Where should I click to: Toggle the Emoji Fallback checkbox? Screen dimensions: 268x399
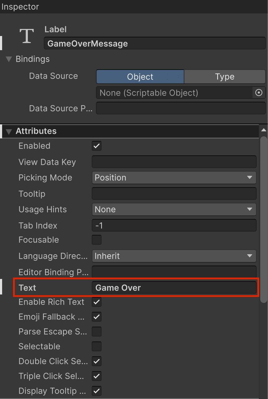click(x=97, y=317)
